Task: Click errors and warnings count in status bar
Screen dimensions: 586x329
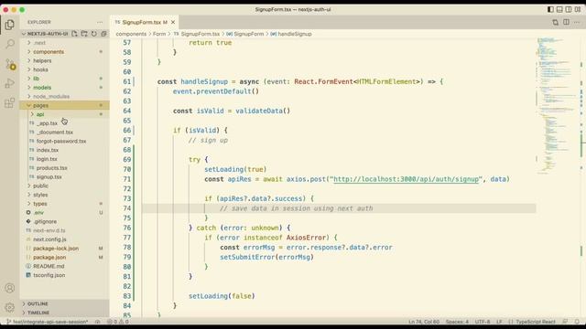Action: (118, 322)
